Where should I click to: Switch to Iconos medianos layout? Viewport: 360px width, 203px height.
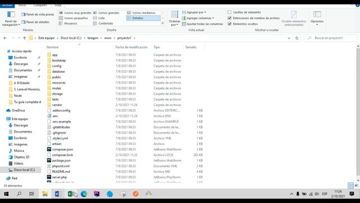click(141, 13)
